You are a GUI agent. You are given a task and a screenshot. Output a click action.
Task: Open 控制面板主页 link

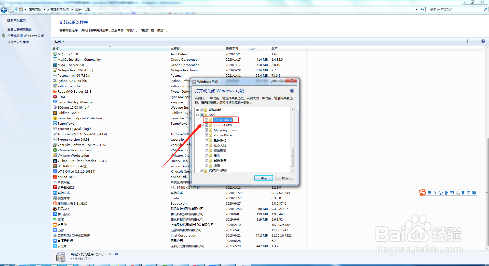click(17, 20)
